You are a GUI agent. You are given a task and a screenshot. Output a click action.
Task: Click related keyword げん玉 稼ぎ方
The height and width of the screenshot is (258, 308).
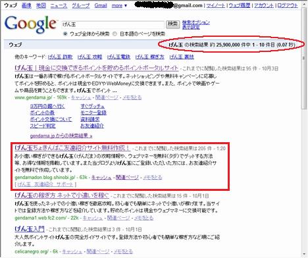coord(149,57)
